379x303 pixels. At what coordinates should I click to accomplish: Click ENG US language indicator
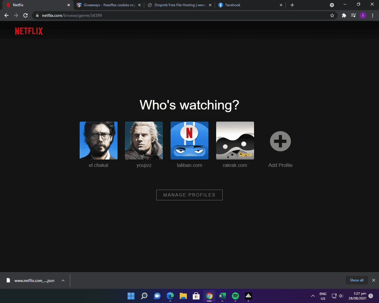[323, 296]
